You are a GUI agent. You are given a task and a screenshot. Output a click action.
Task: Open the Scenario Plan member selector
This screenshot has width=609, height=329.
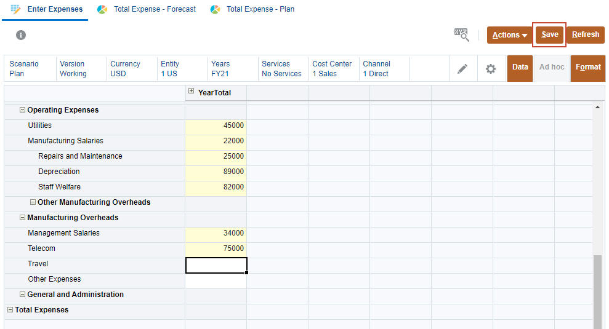(x=30, y=69)
